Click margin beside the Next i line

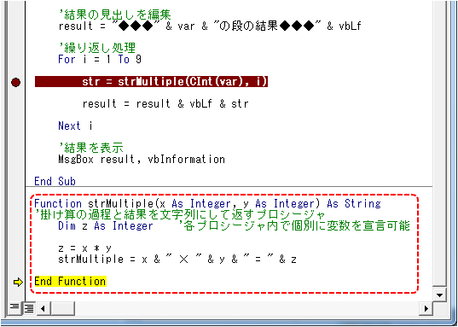(15, 126)
